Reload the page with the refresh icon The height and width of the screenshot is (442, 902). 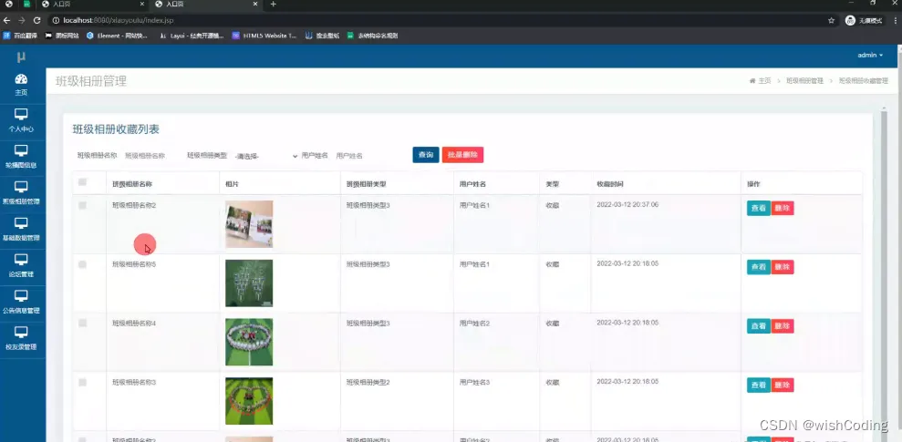click(36, 20)
